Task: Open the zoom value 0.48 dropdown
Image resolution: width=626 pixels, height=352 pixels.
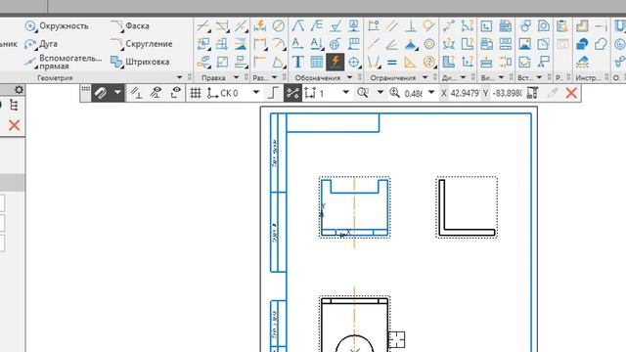Action: pos(431,93)
